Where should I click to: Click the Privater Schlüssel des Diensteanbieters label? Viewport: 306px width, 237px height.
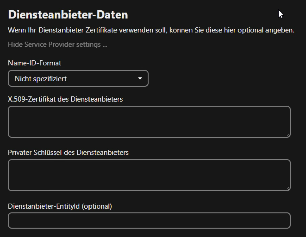tap(68, 152)
